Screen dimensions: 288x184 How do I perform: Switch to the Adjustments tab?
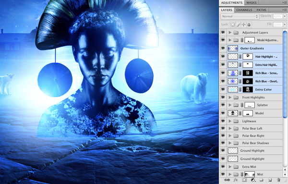pos(232,2)
